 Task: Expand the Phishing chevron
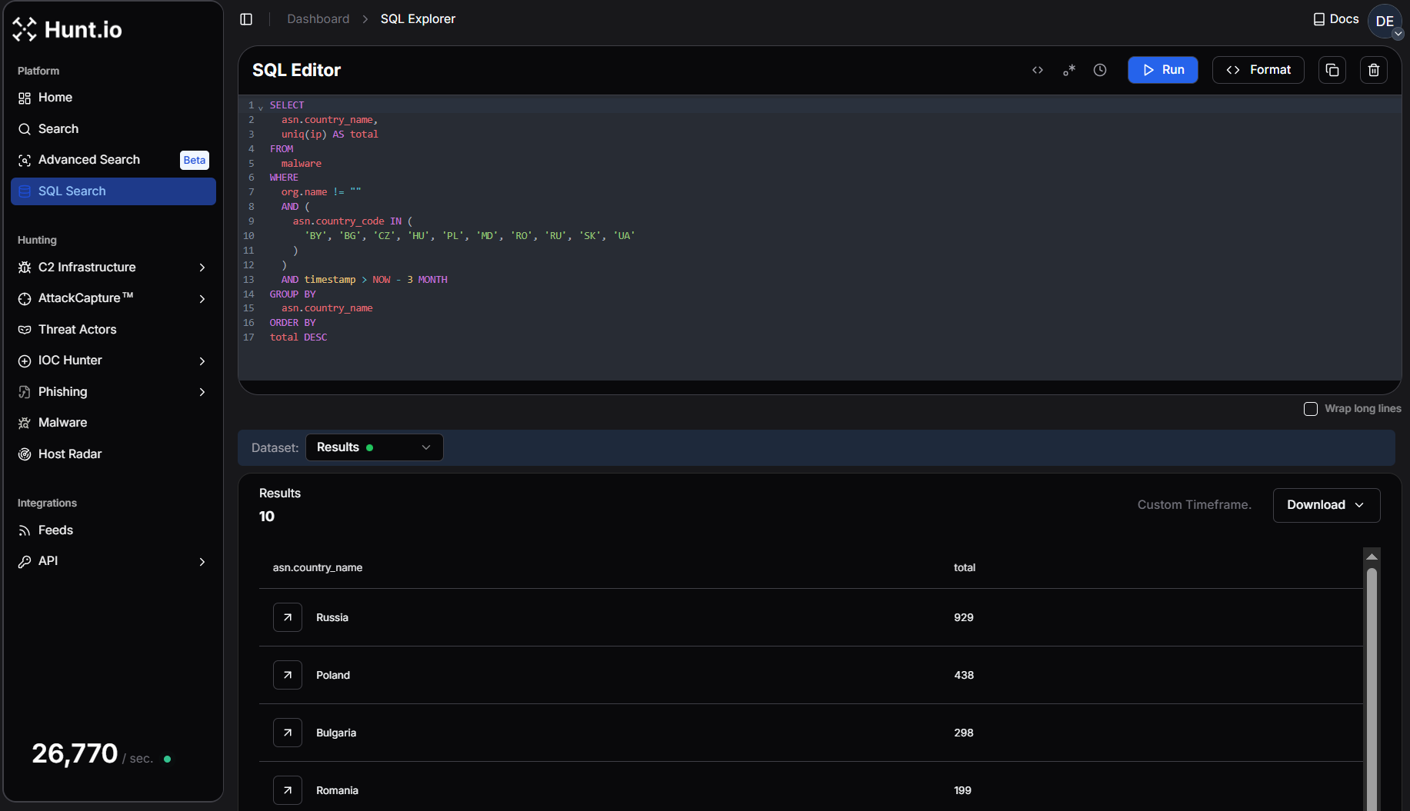[x=202, y=392]
